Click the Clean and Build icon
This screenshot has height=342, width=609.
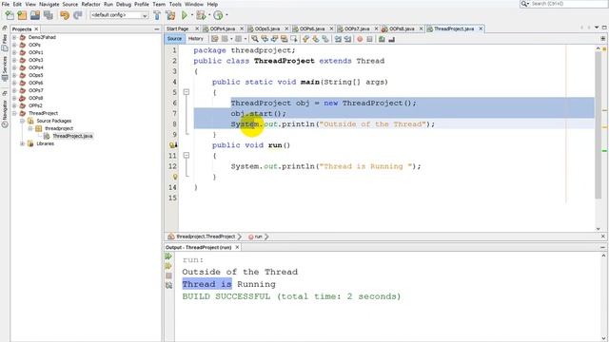click(x=170, y=15)
